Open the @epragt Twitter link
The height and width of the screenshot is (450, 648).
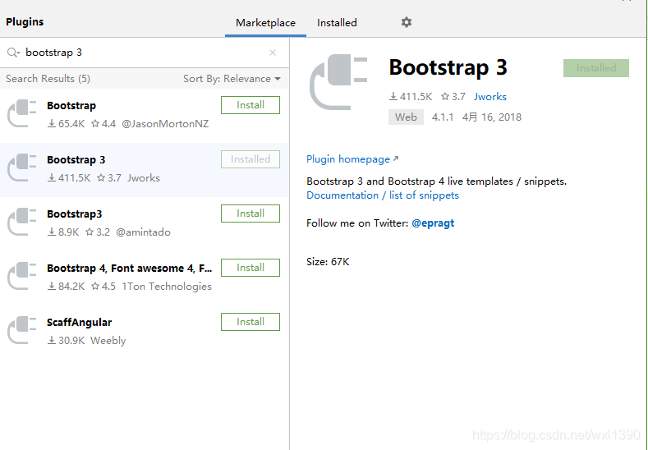click(433, 223)
